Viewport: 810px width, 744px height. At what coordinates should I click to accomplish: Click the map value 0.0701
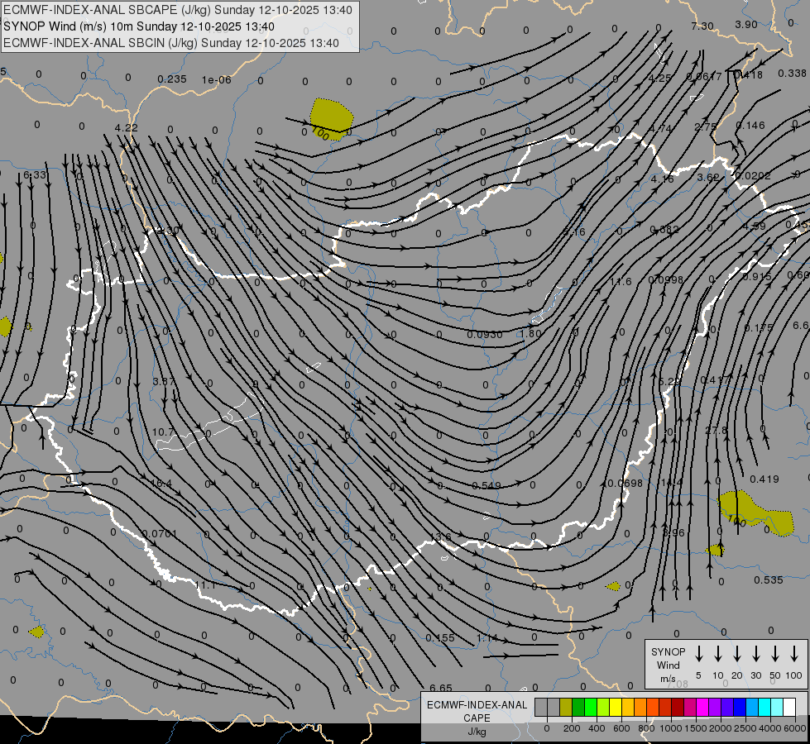[159, 533]
